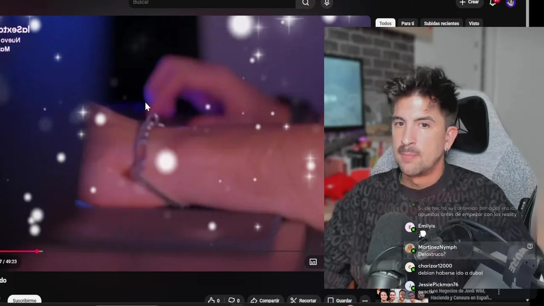Select the Todos filter chip

385,23
